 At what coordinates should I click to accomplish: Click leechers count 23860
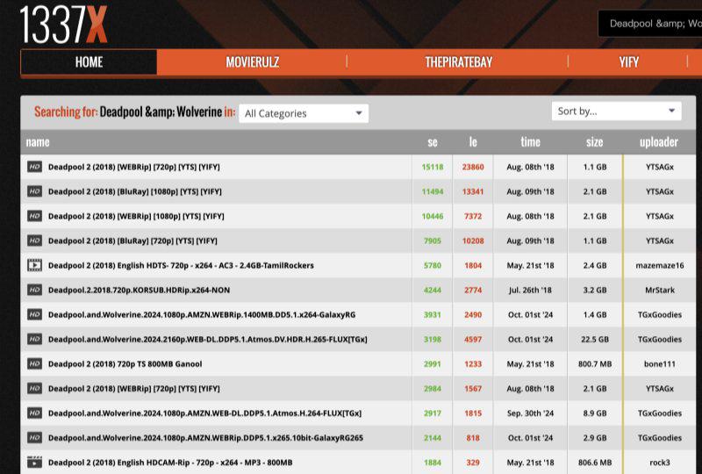pyautogui.click(x=473, y=167)
